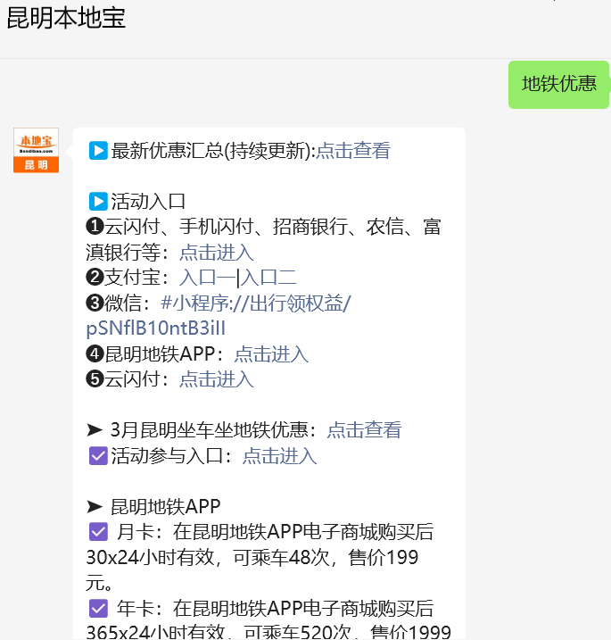Click the text 30x24小时有效，可乘车48次
The width and height of the screenshot is (611, 640).
pyautogui.click(x=207, y=558)
